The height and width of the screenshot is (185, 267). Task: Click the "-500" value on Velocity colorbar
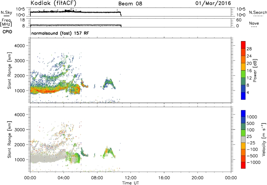252,156
